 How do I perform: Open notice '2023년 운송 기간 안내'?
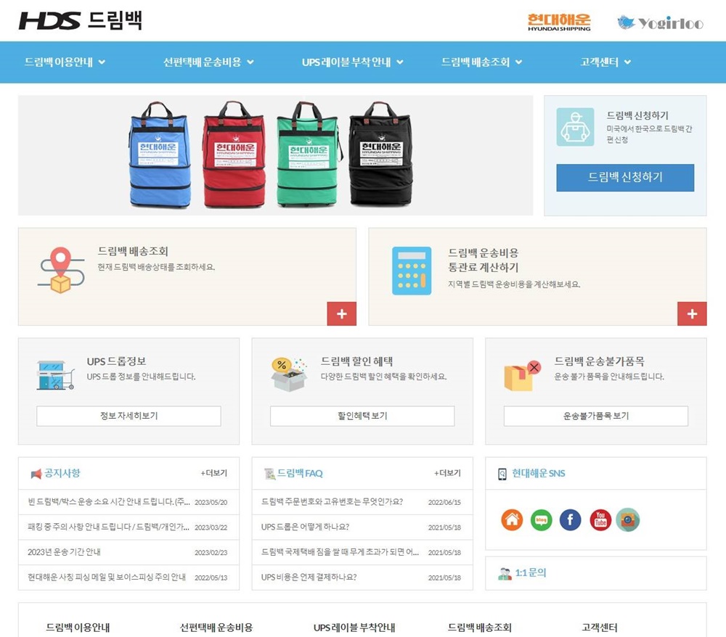(64, 552)
